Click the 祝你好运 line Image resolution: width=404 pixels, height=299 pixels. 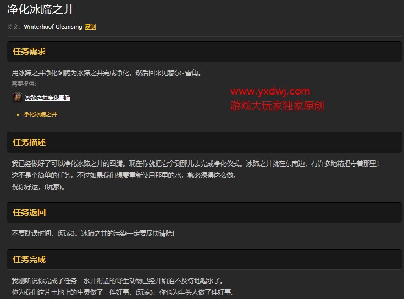(x=38, y=186)
